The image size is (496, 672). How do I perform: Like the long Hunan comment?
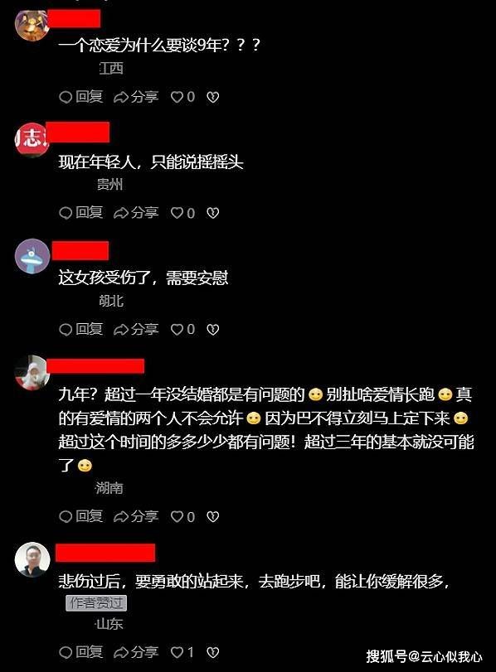click(x=182, y=517)
